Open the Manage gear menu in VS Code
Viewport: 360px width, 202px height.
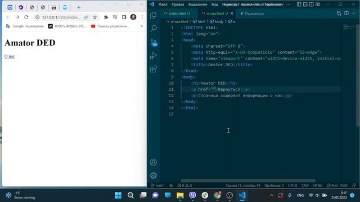coord(154,176)
